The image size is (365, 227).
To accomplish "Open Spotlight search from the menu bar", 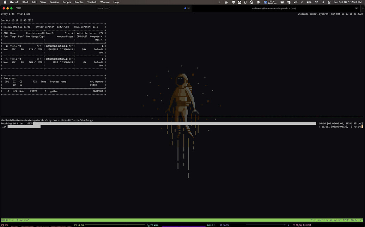I will [323, 2].
